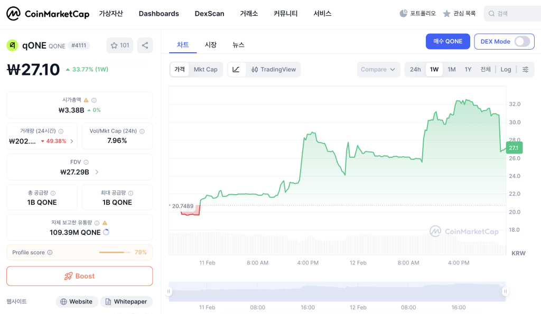Expand FDV details chevron
This screenshot has height=314, width=541.
97,172
